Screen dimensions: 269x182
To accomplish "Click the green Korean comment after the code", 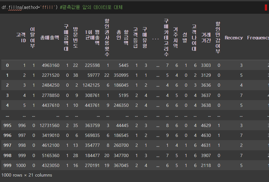I will click(91, 7).
